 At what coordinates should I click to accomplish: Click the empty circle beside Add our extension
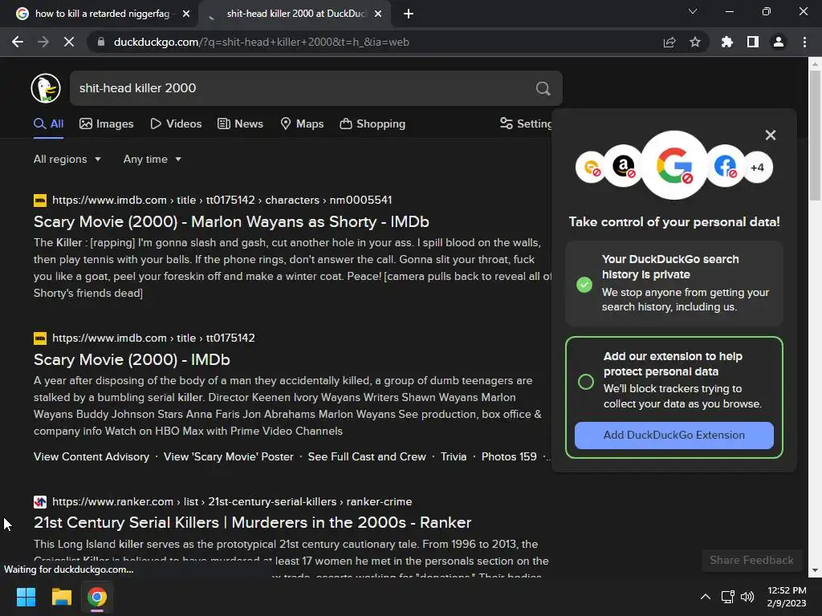pyautogui.click(x=585, y=382)
